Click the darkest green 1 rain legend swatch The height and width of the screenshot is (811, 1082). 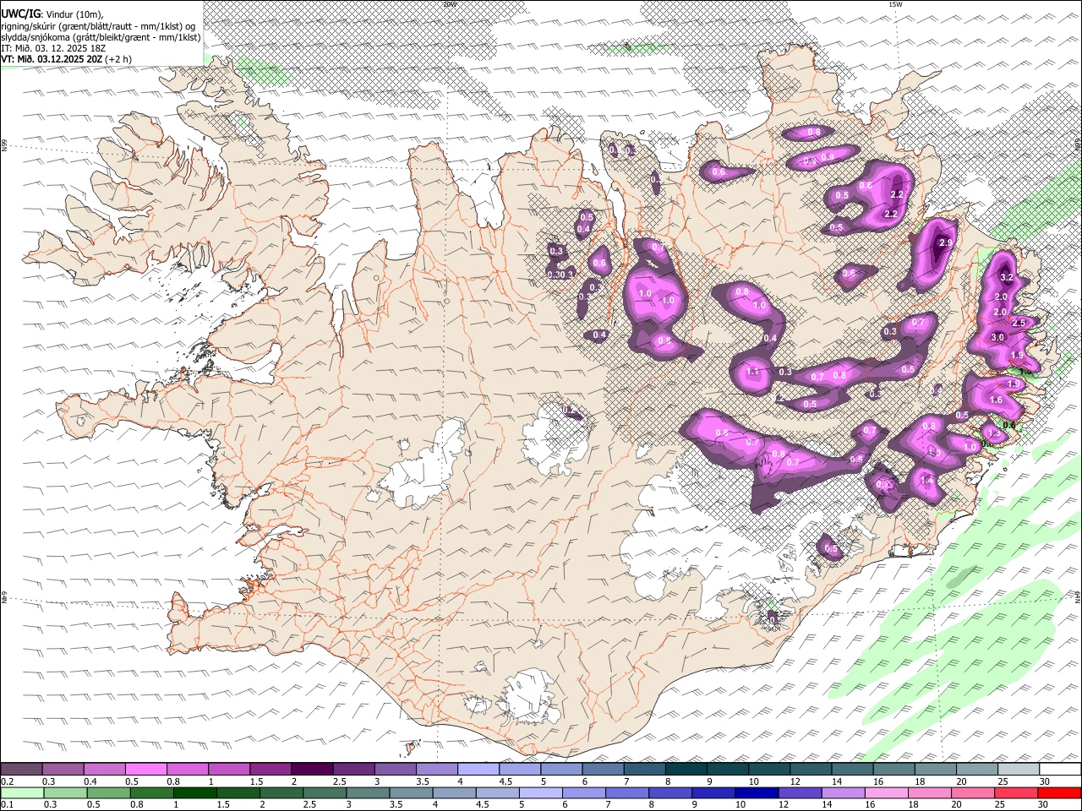pyautogui.click(x=194, y=792)
